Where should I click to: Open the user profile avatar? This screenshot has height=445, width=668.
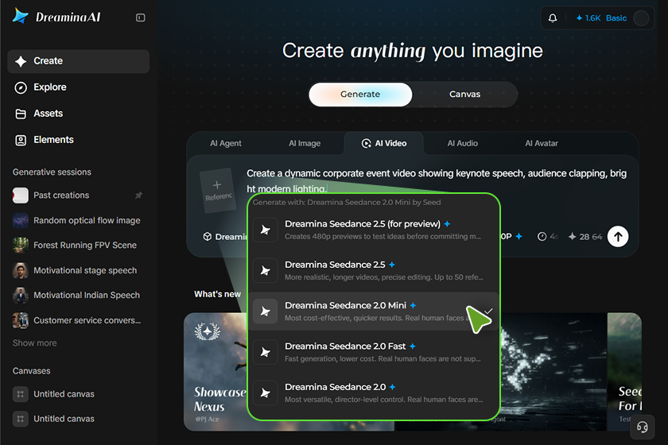(641, 18)
